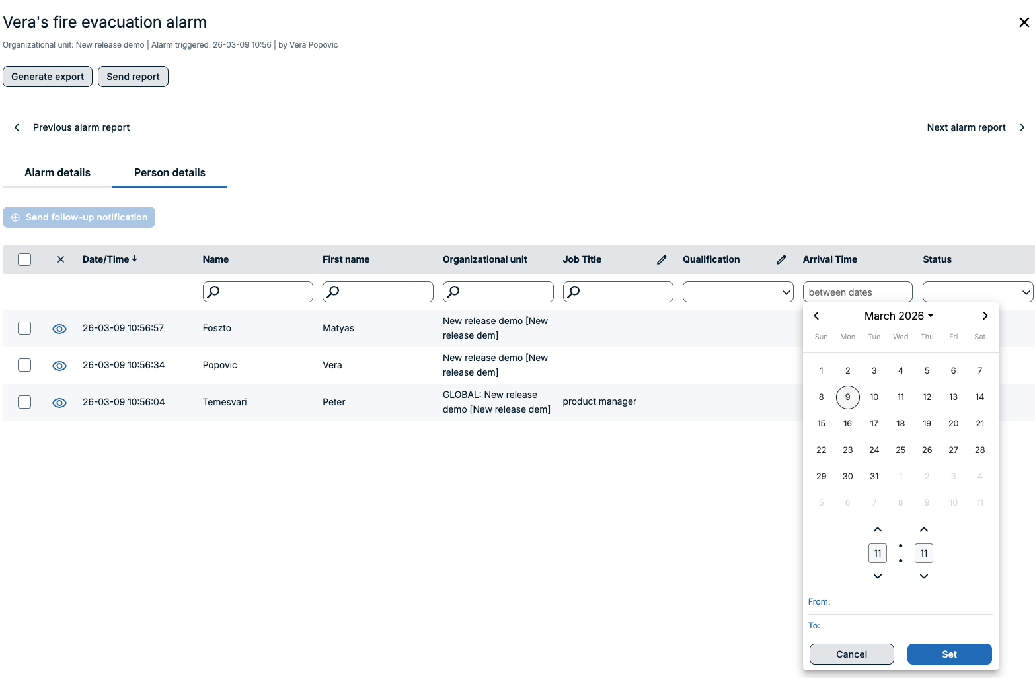Screen dimensions: 1035x678
Task: Confirm date range with Set button
Action: click(x=949, y=654)
